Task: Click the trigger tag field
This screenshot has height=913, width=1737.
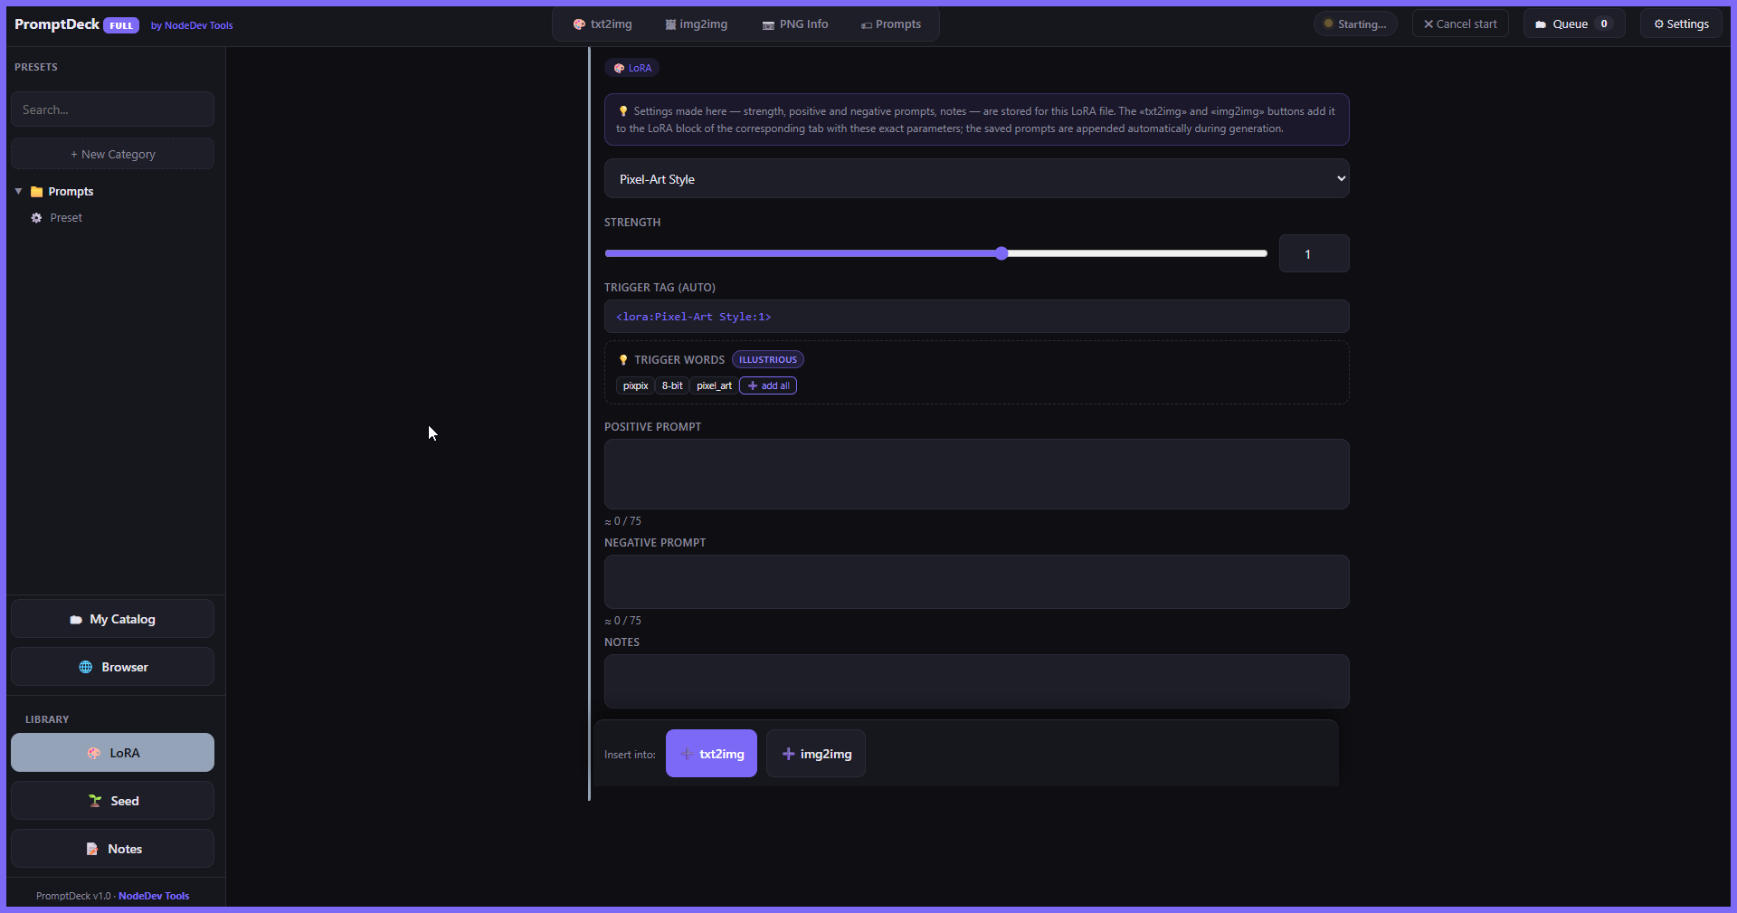Action: 976,317
